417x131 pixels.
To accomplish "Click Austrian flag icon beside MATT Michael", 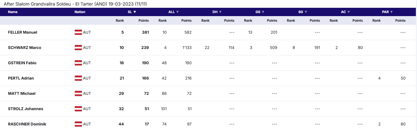I will tap(78, 93).
